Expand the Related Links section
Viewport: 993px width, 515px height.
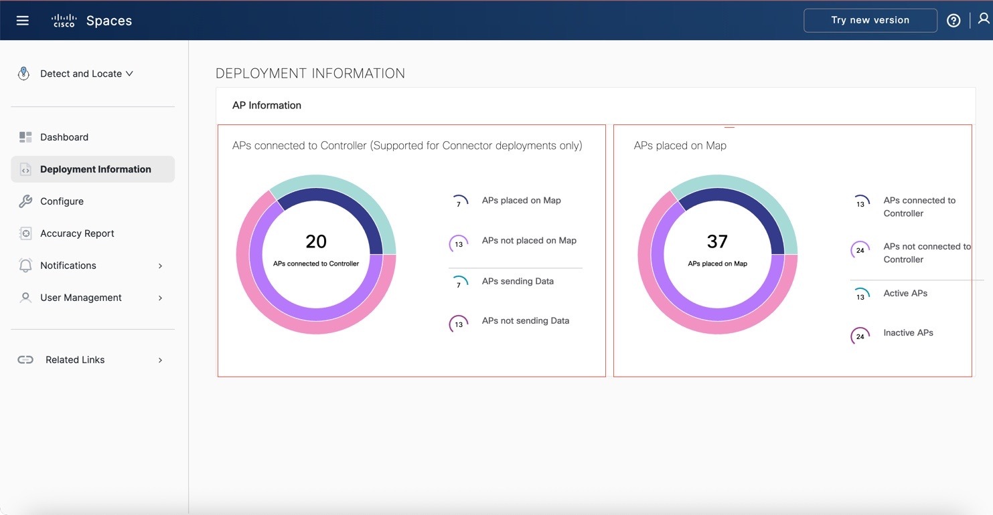(x=160, y=359)
